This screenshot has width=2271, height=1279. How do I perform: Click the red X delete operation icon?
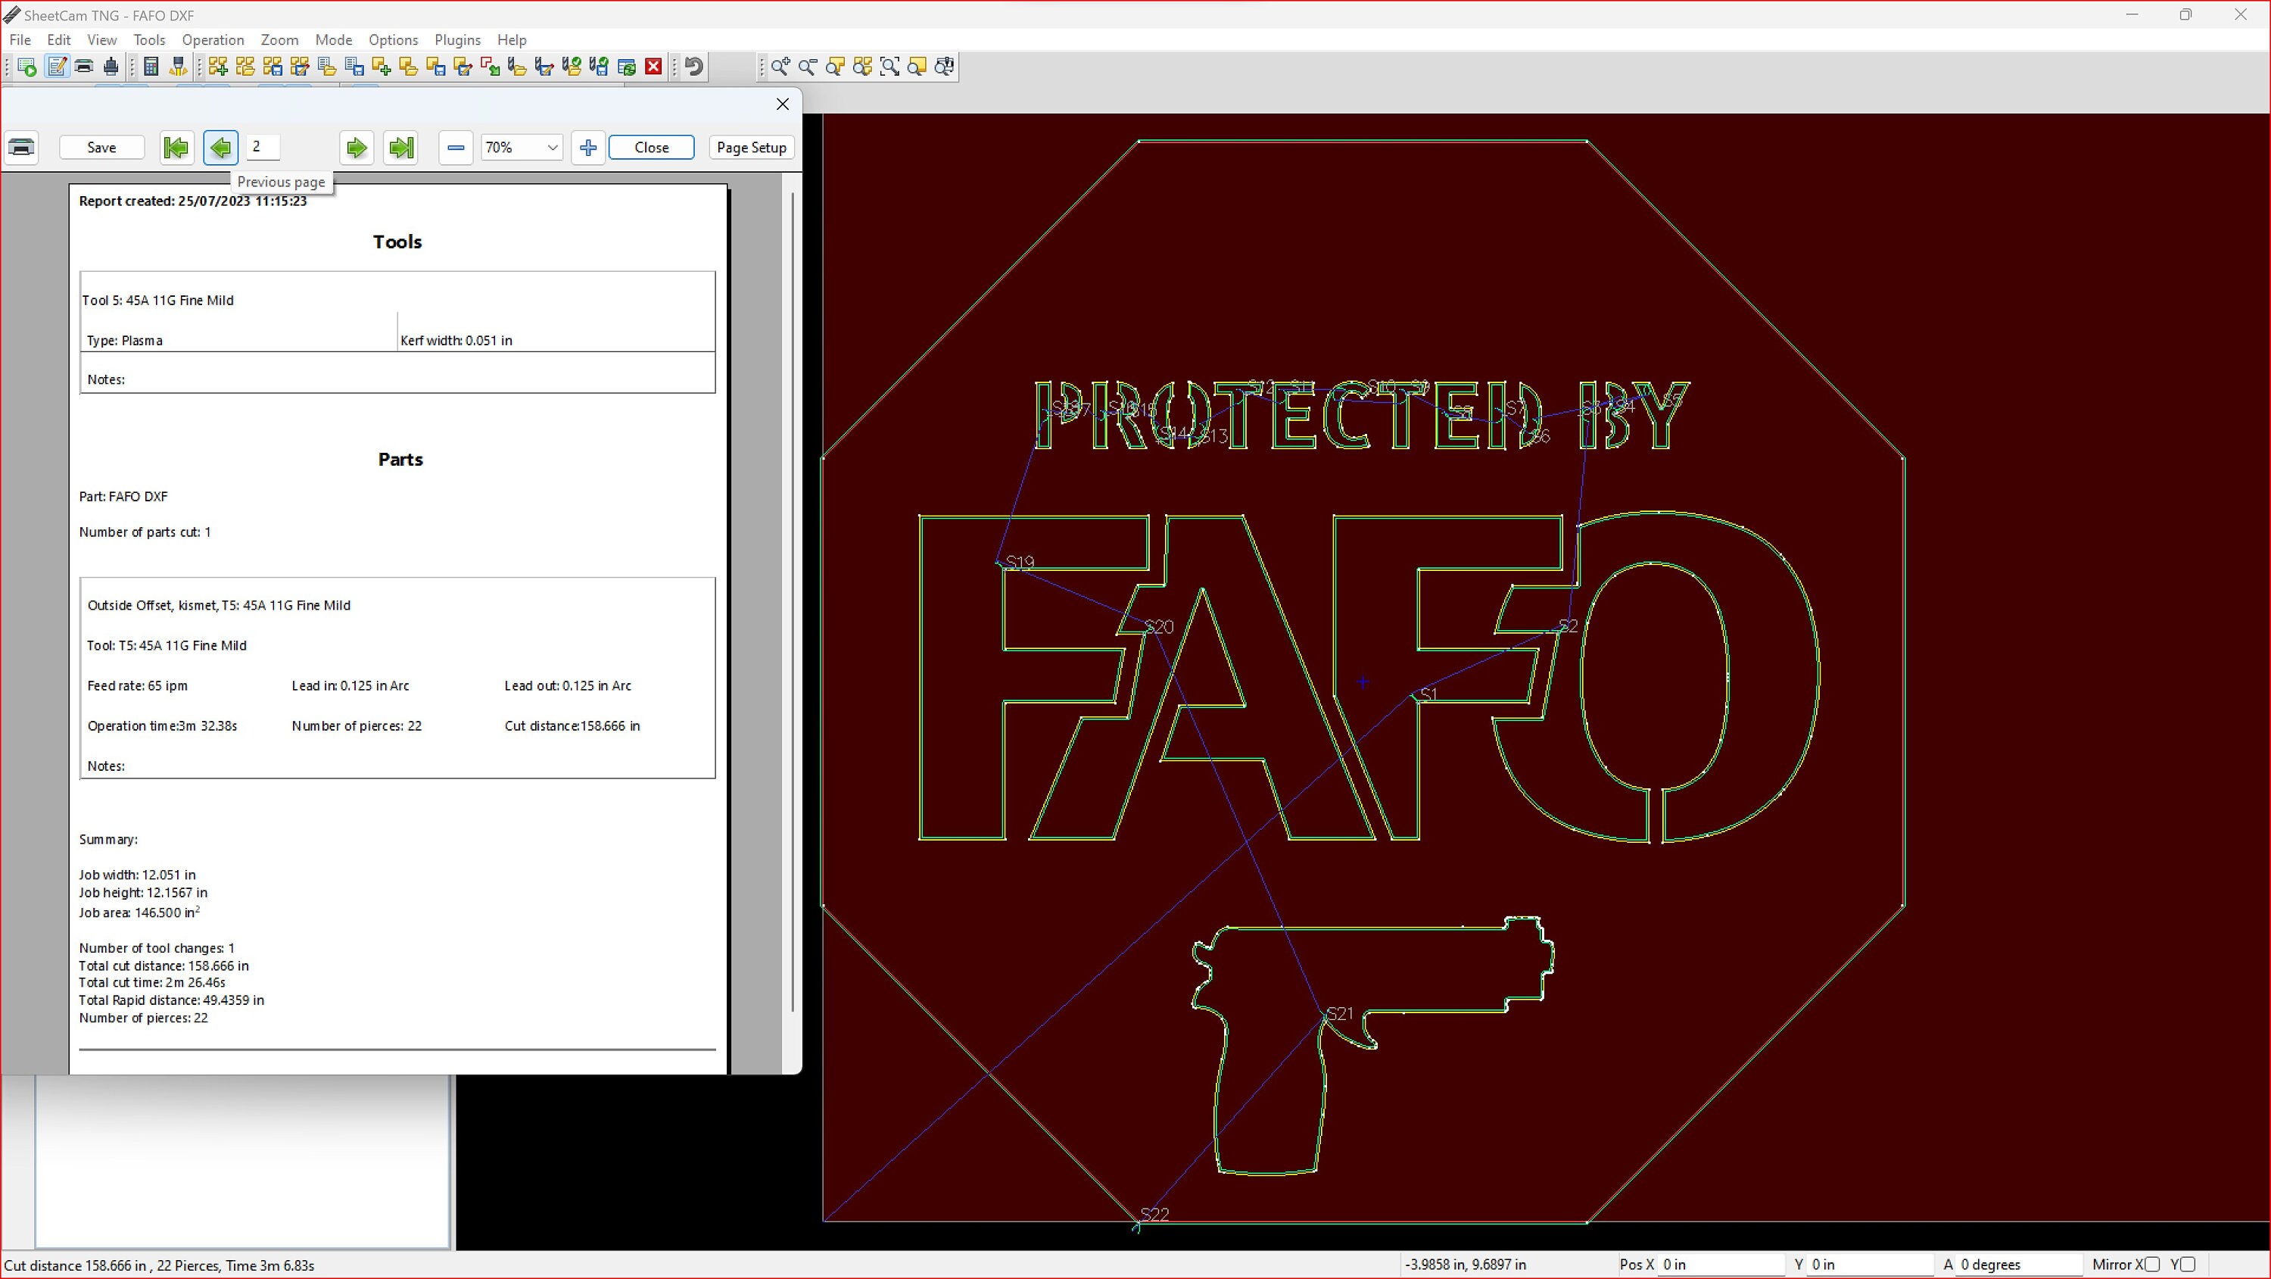click(x=653, y=66)
